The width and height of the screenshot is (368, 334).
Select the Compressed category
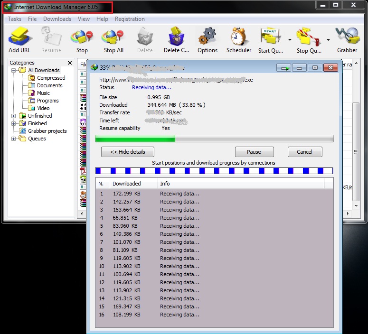[51, 78]
